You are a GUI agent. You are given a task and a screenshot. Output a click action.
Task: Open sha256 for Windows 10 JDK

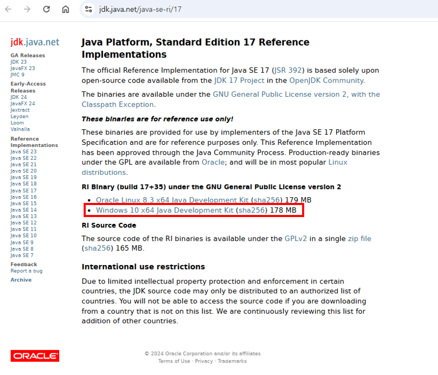pos(251,210)
